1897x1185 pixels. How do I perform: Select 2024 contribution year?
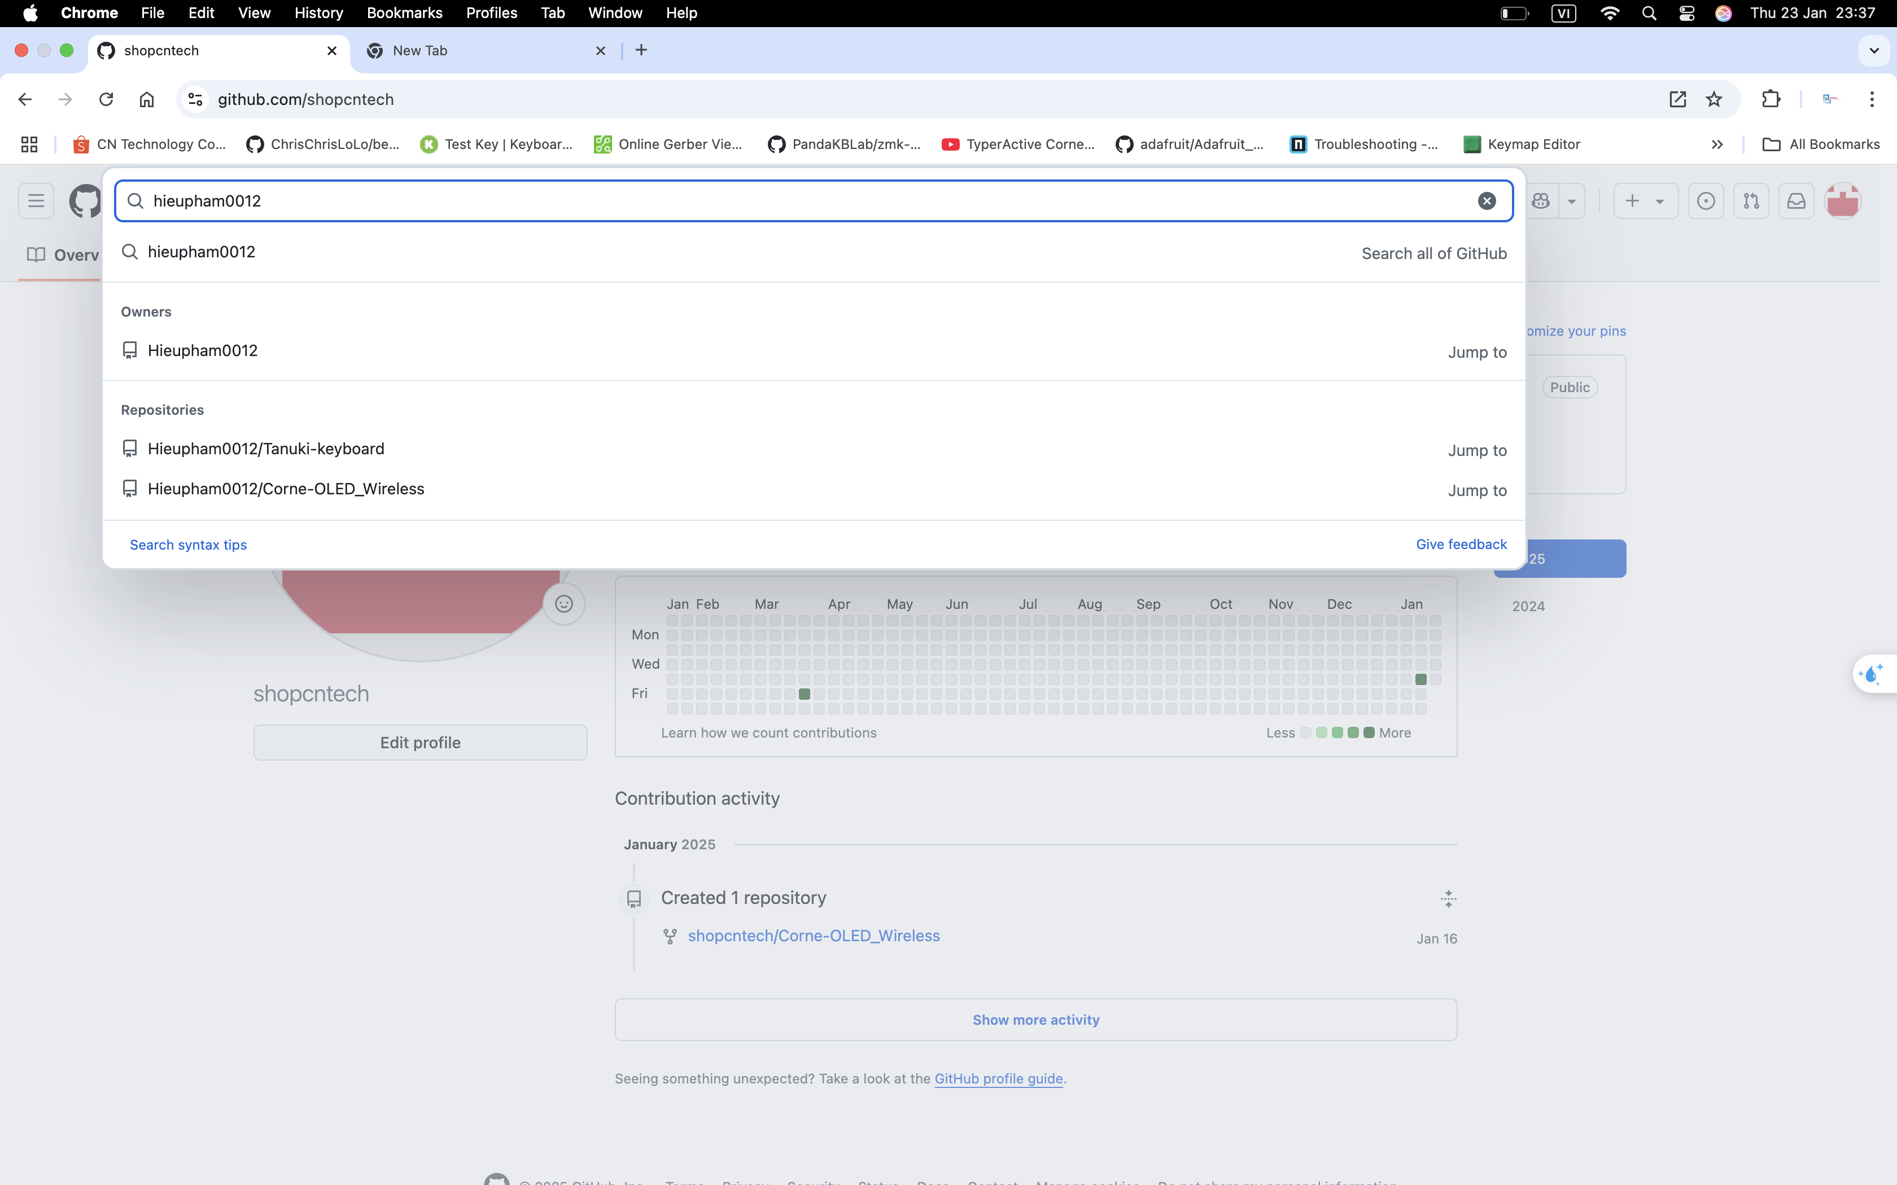(1528, 606)
